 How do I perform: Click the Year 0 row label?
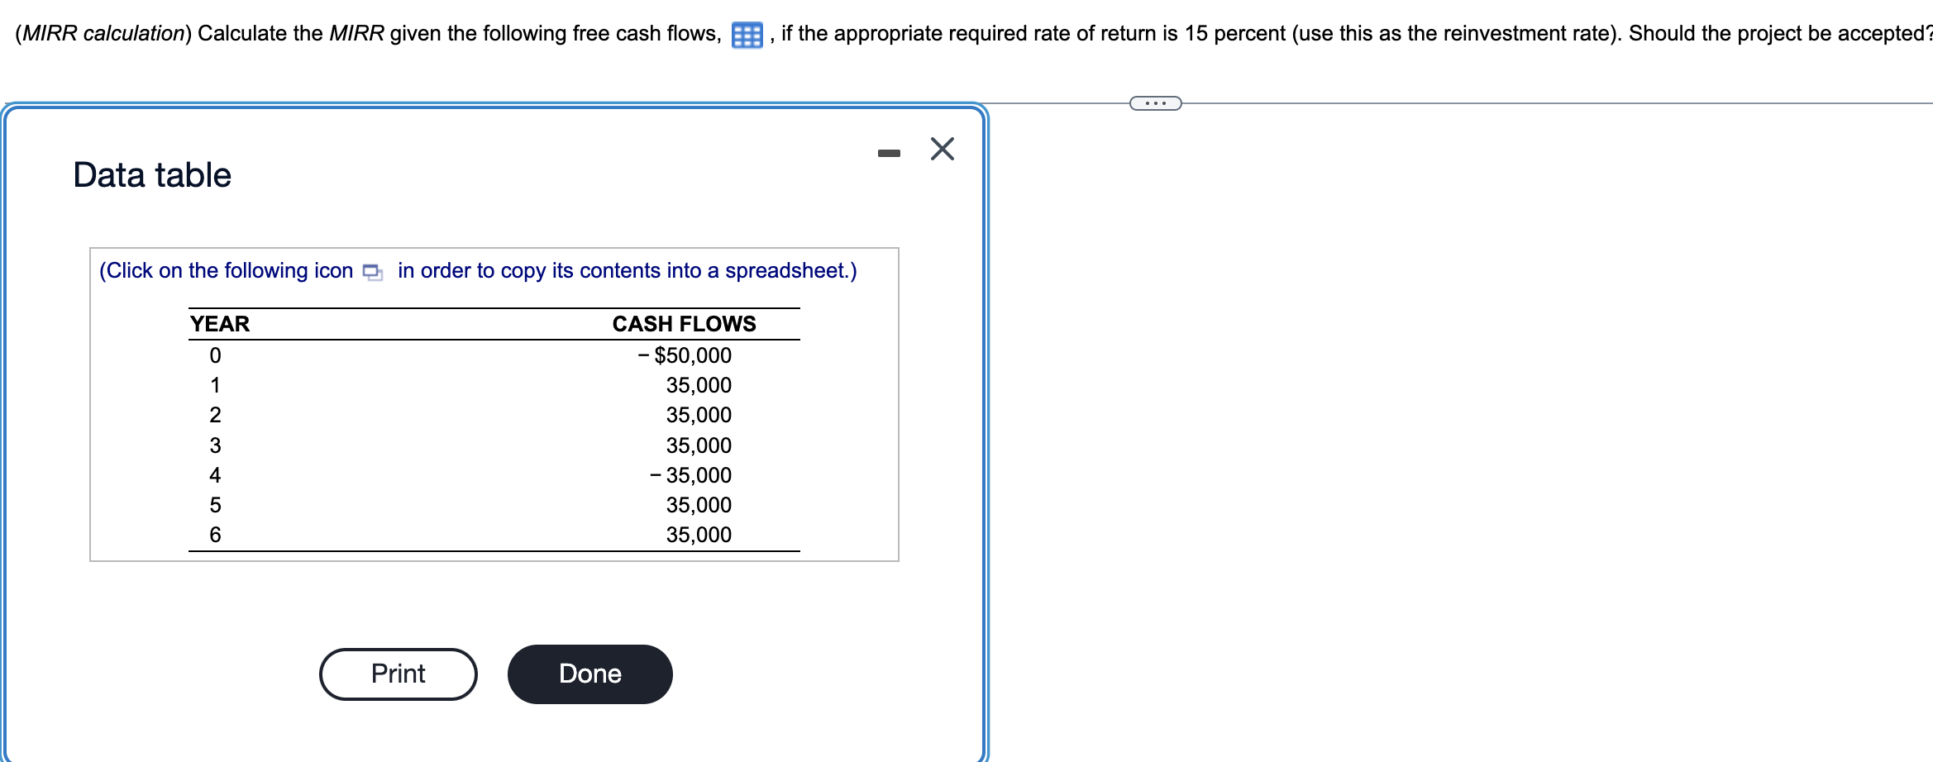coord(216,355)
